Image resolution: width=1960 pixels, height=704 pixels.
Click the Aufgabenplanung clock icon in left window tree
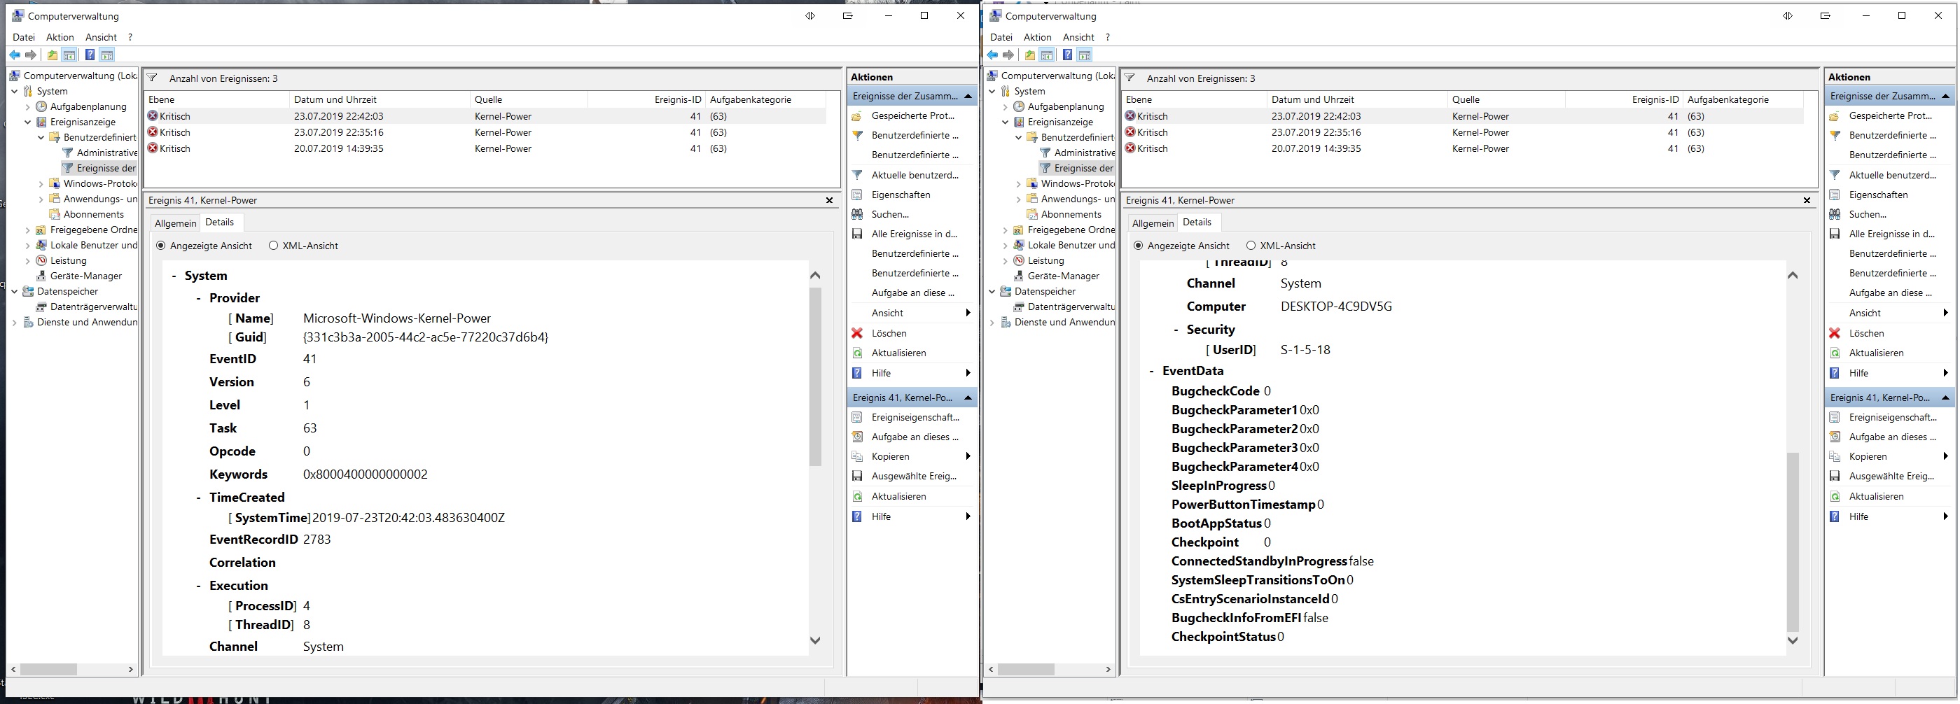coord(42,106)
